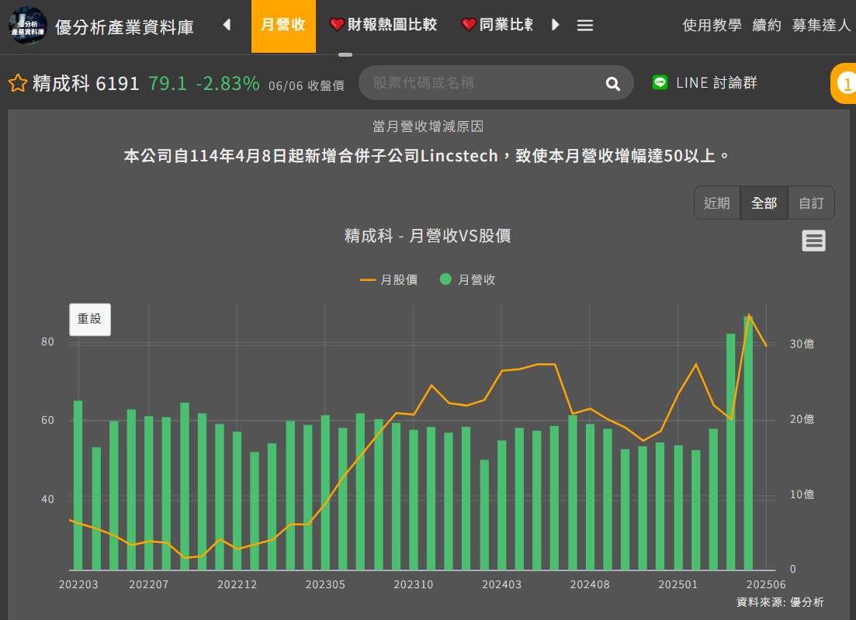Screen dimensions: 856x620
Task: Toggle the 月營收 legend series
Action: [x=468, y=280]
